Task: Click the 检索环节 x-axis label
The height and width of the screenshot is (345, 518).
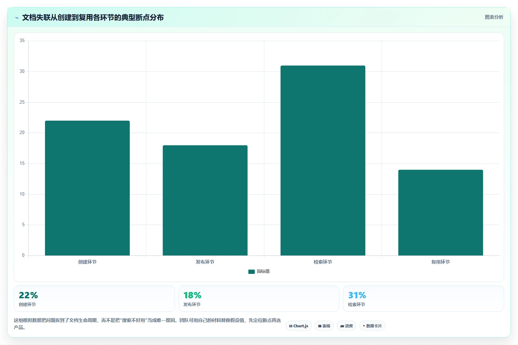Action: 323,262
